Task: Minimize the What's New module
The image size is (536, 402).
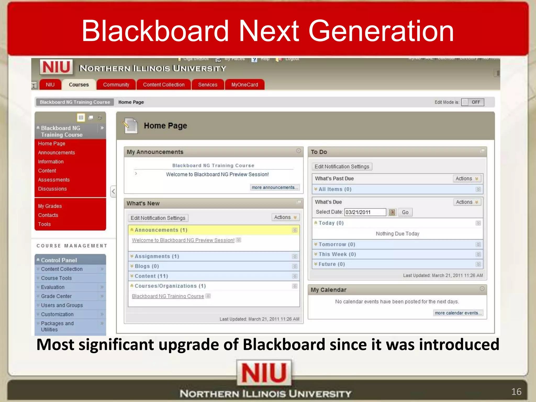Action: (299, 202)
